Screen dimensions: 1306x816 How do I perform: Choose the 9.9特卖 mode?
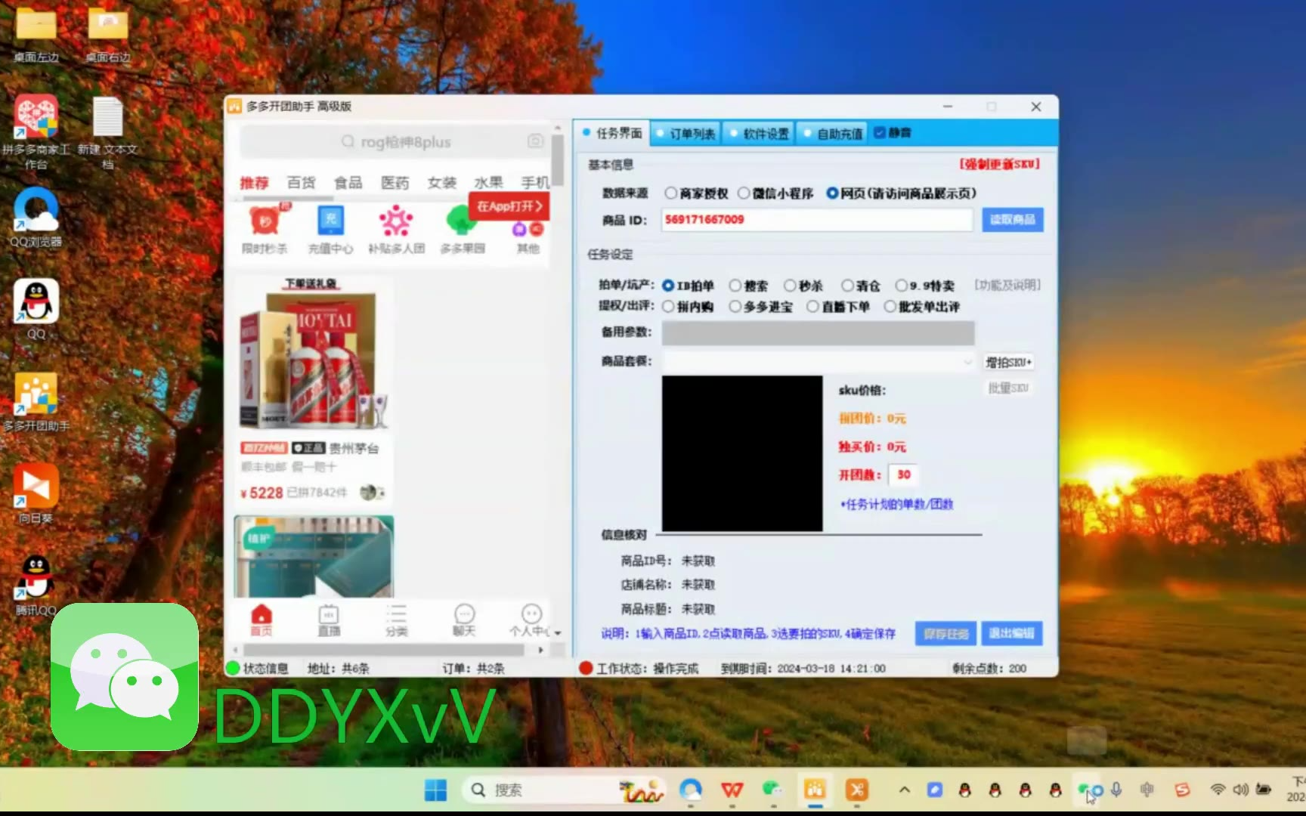[x=902, y=286]
